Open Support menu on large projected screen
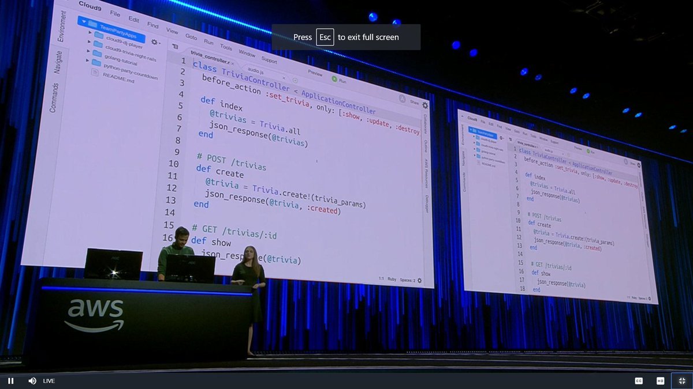693x389 pixels. 269,60
